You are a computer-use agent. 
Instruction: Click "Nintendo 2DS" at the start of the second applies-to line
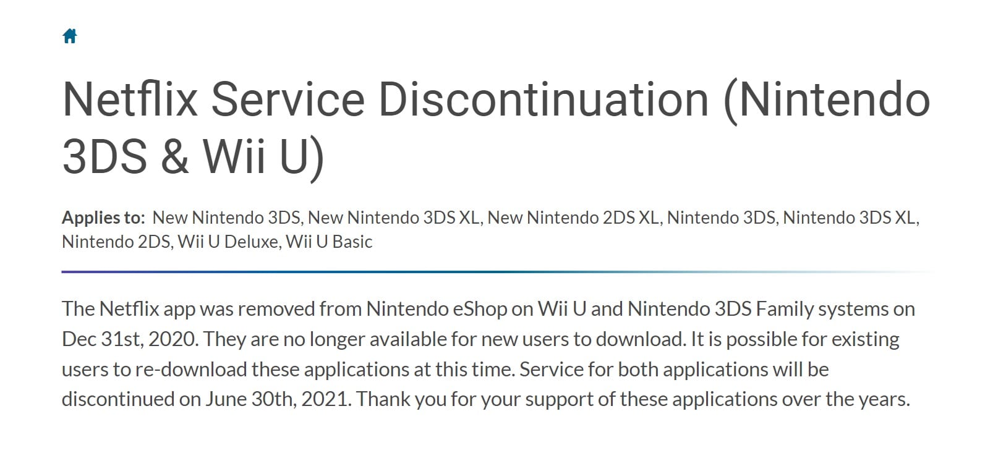click(x=116, y=242)
